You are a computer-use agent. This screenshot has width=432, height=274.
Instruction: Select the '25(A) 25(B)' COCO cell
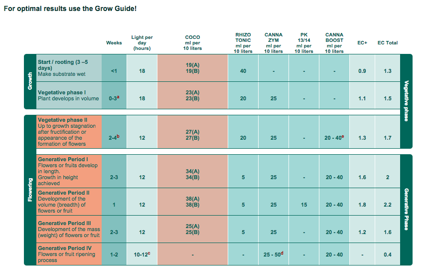tap(193, 229)
